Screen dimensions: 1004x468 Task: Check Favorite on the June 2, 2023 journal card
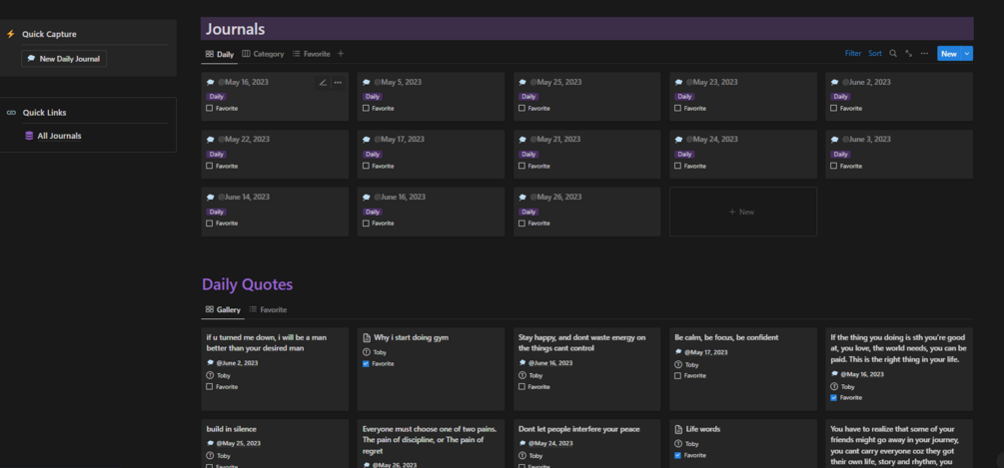pyautogui.click(x=834, y=108)
